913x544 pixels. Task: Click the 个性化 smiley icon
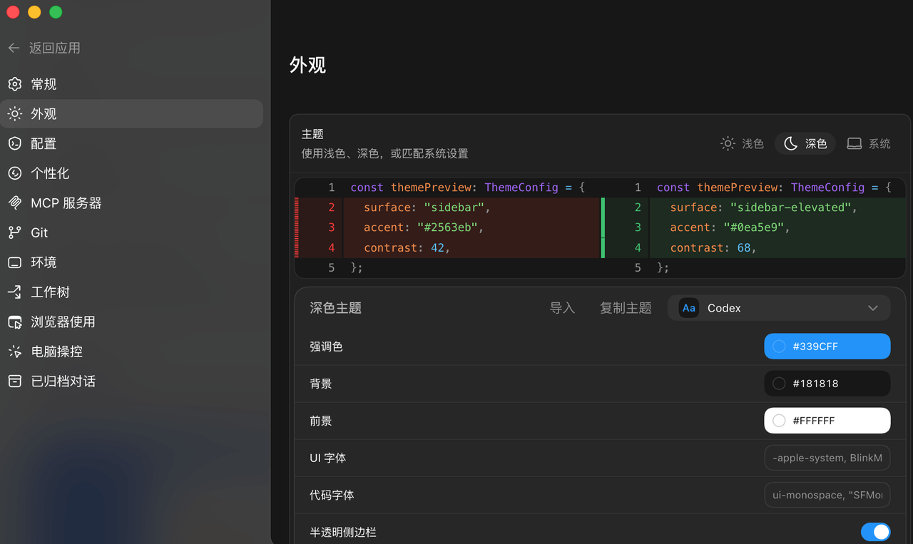point(14,173)
